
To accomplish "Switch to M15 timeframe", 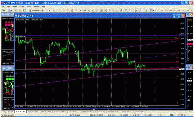I will click(167, 11).
